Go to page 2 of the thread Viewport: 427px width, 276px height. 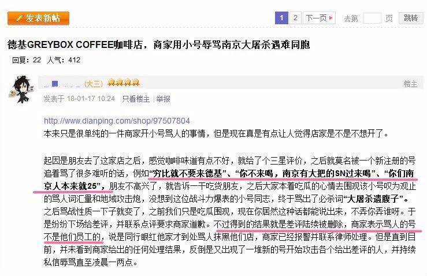(295, 18)
